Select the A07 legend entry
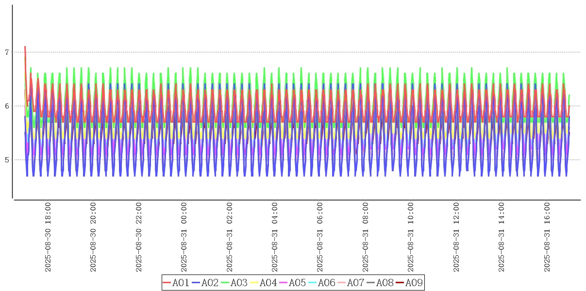Image resolution: width=586 pixels, height=291 pixels. (x=351, y=283)
